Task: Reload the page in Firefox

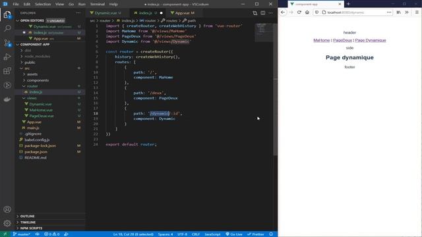Action: pos(299,13)
